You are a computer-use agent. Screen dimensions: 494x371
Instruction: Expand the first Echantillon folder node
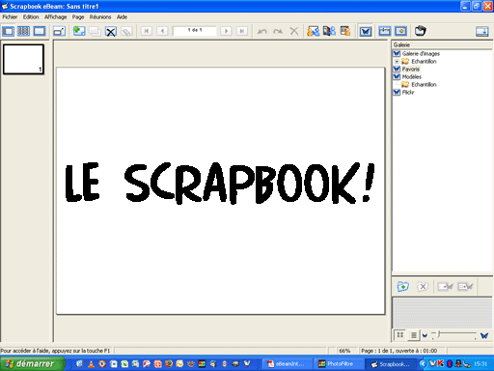coord(397,61)
